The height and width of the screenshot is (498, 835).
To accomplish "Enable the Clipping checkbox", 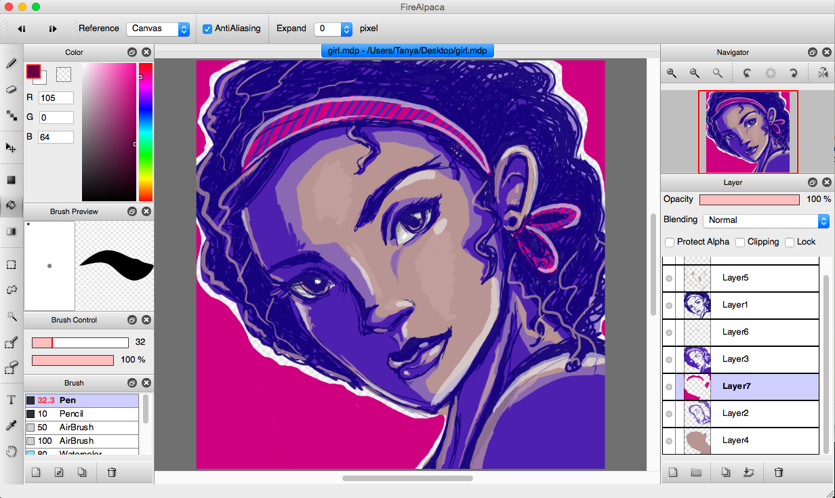I will (x=740, y=242).
